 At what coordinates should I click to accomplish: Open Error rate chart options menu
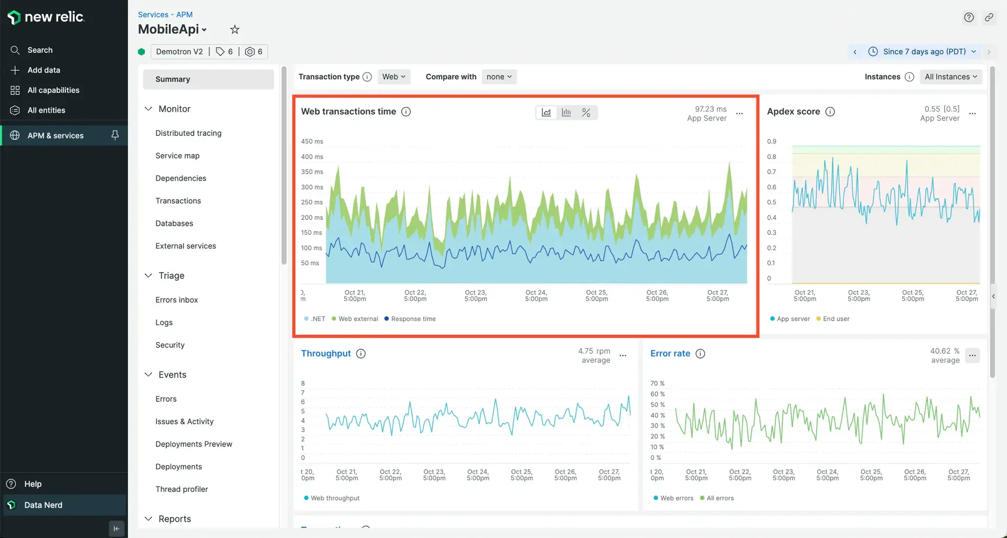[972, 356]
